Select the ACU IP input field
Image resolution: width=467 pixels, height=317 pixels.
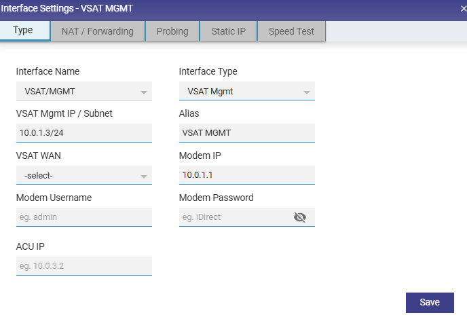point(83,266)
